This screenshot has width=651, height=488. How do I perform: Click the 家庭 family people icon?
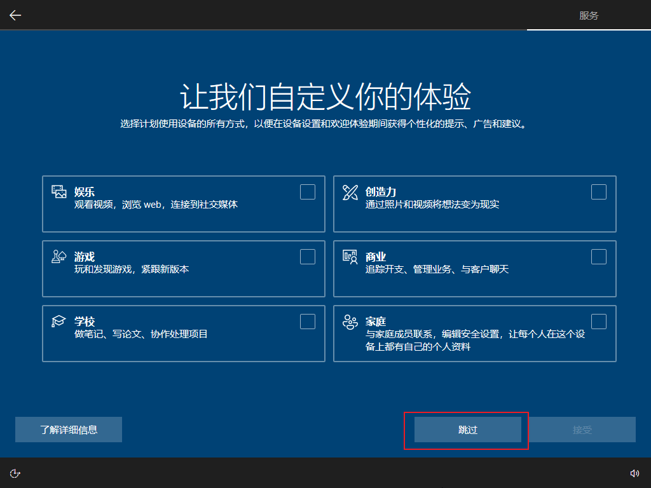pyautogui.click(x=350, y=322)
